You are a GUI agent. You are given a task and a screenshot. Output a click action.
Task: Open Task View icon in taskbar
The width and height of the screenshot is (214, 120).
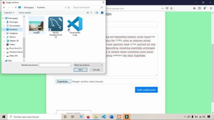click(x=73, y=117)
